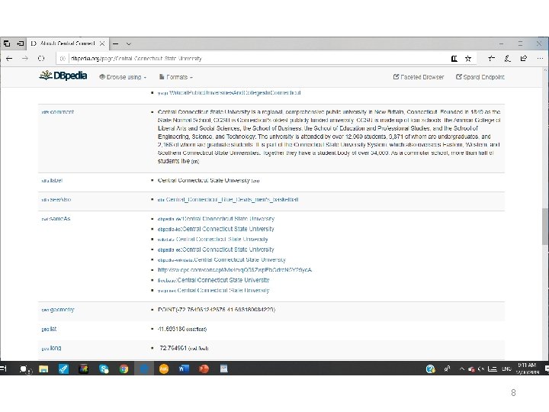The height and width of the screenshot is (412, 549).
Task: Open the Faceted Browser link
Action: click(x=419, y=77)
